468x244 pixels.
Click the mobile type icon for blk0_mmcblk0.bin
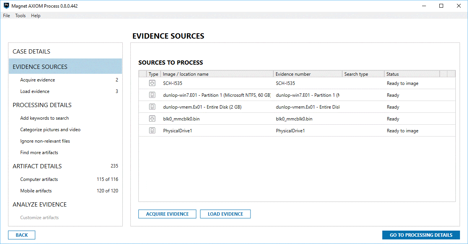152,119
